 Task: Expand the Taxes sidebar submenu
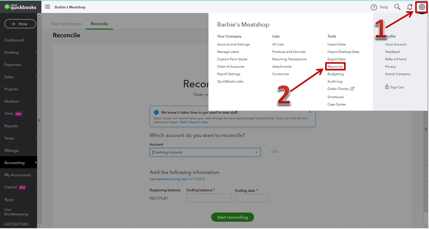(36, 138)
